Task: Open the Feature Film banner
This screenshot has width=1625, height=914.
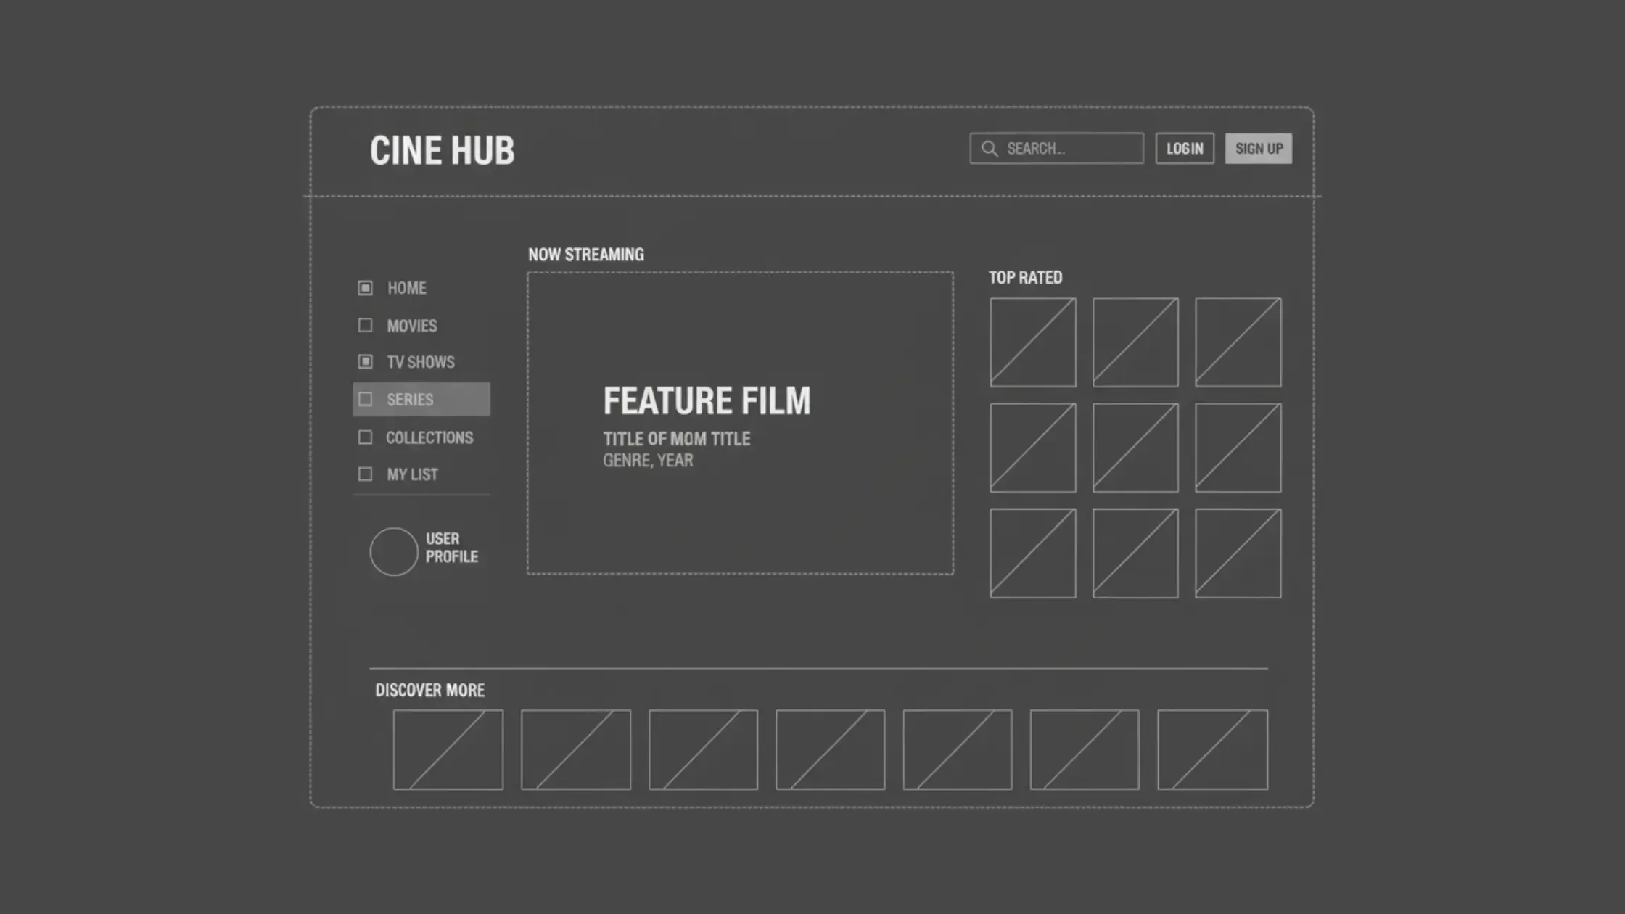Action: (740, 423)
